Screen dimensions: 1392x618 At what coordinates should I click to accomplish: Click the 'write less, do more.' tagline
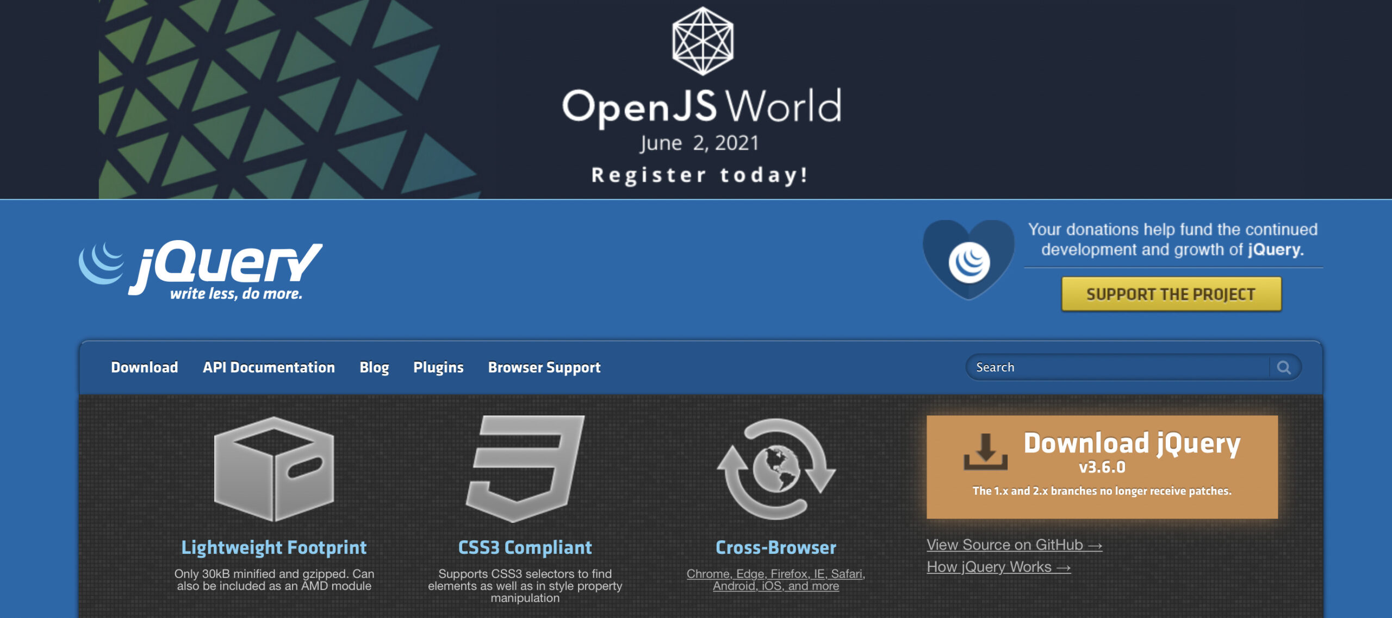[236, 294]
